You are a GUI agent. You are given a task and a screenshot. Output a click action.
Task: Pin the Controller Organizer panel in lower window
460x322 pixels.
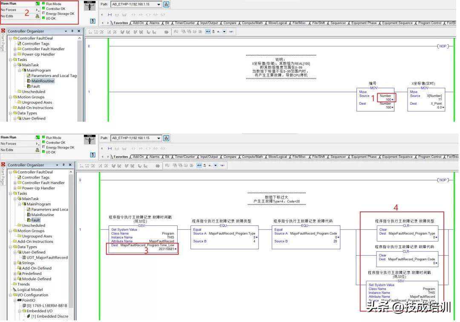click(x=64, y=165)
